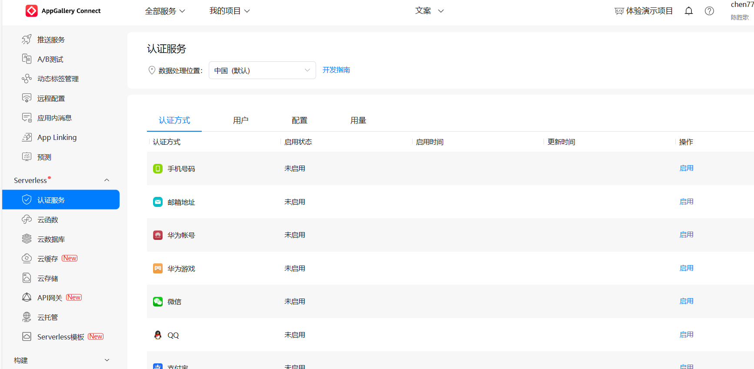Click the 未启用 status for 微信

295,302
